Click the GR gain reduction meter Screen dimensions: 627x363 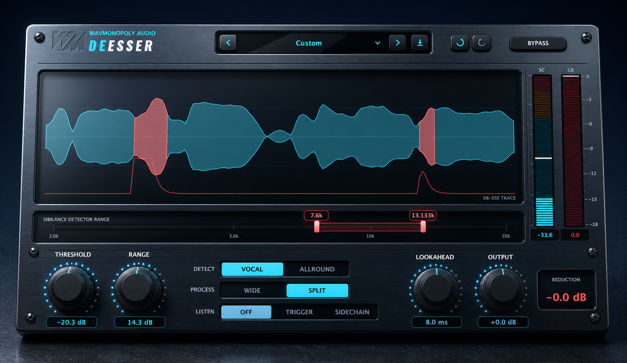[571, 151]
